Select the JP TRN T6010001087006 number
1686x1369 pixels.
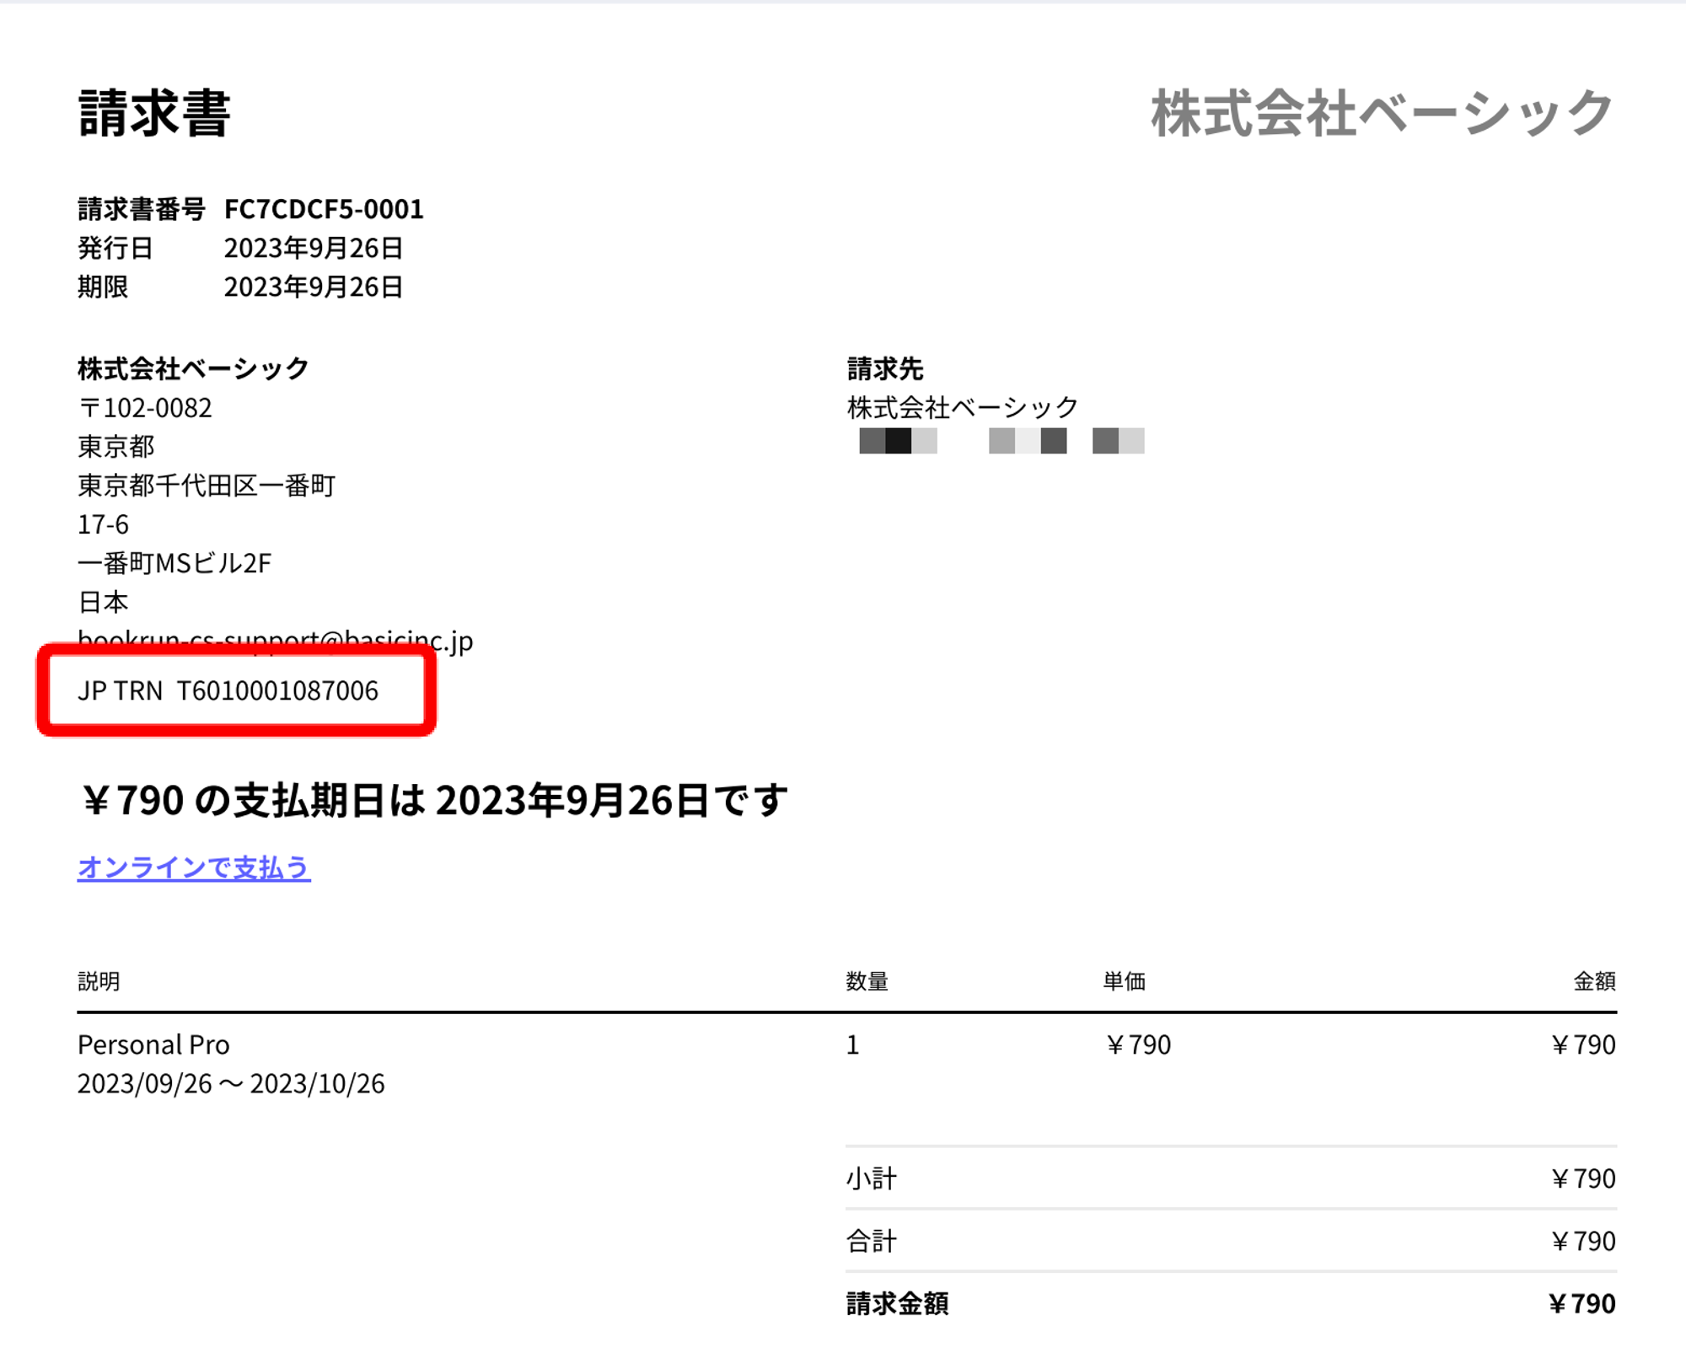(x=228, y=691)
